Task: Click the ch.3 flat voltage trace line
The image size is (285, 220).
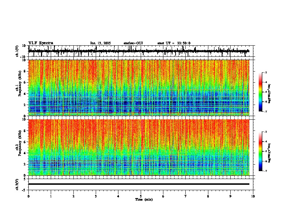Action: (x=139, y=184)
